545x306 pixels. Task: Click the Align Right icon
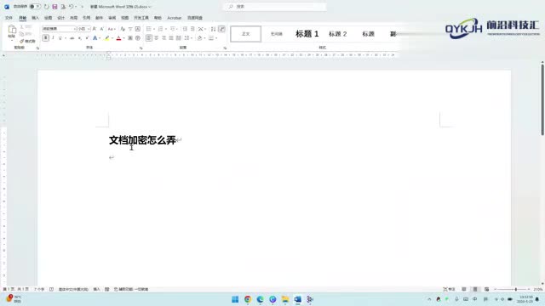tap(163, 37)
